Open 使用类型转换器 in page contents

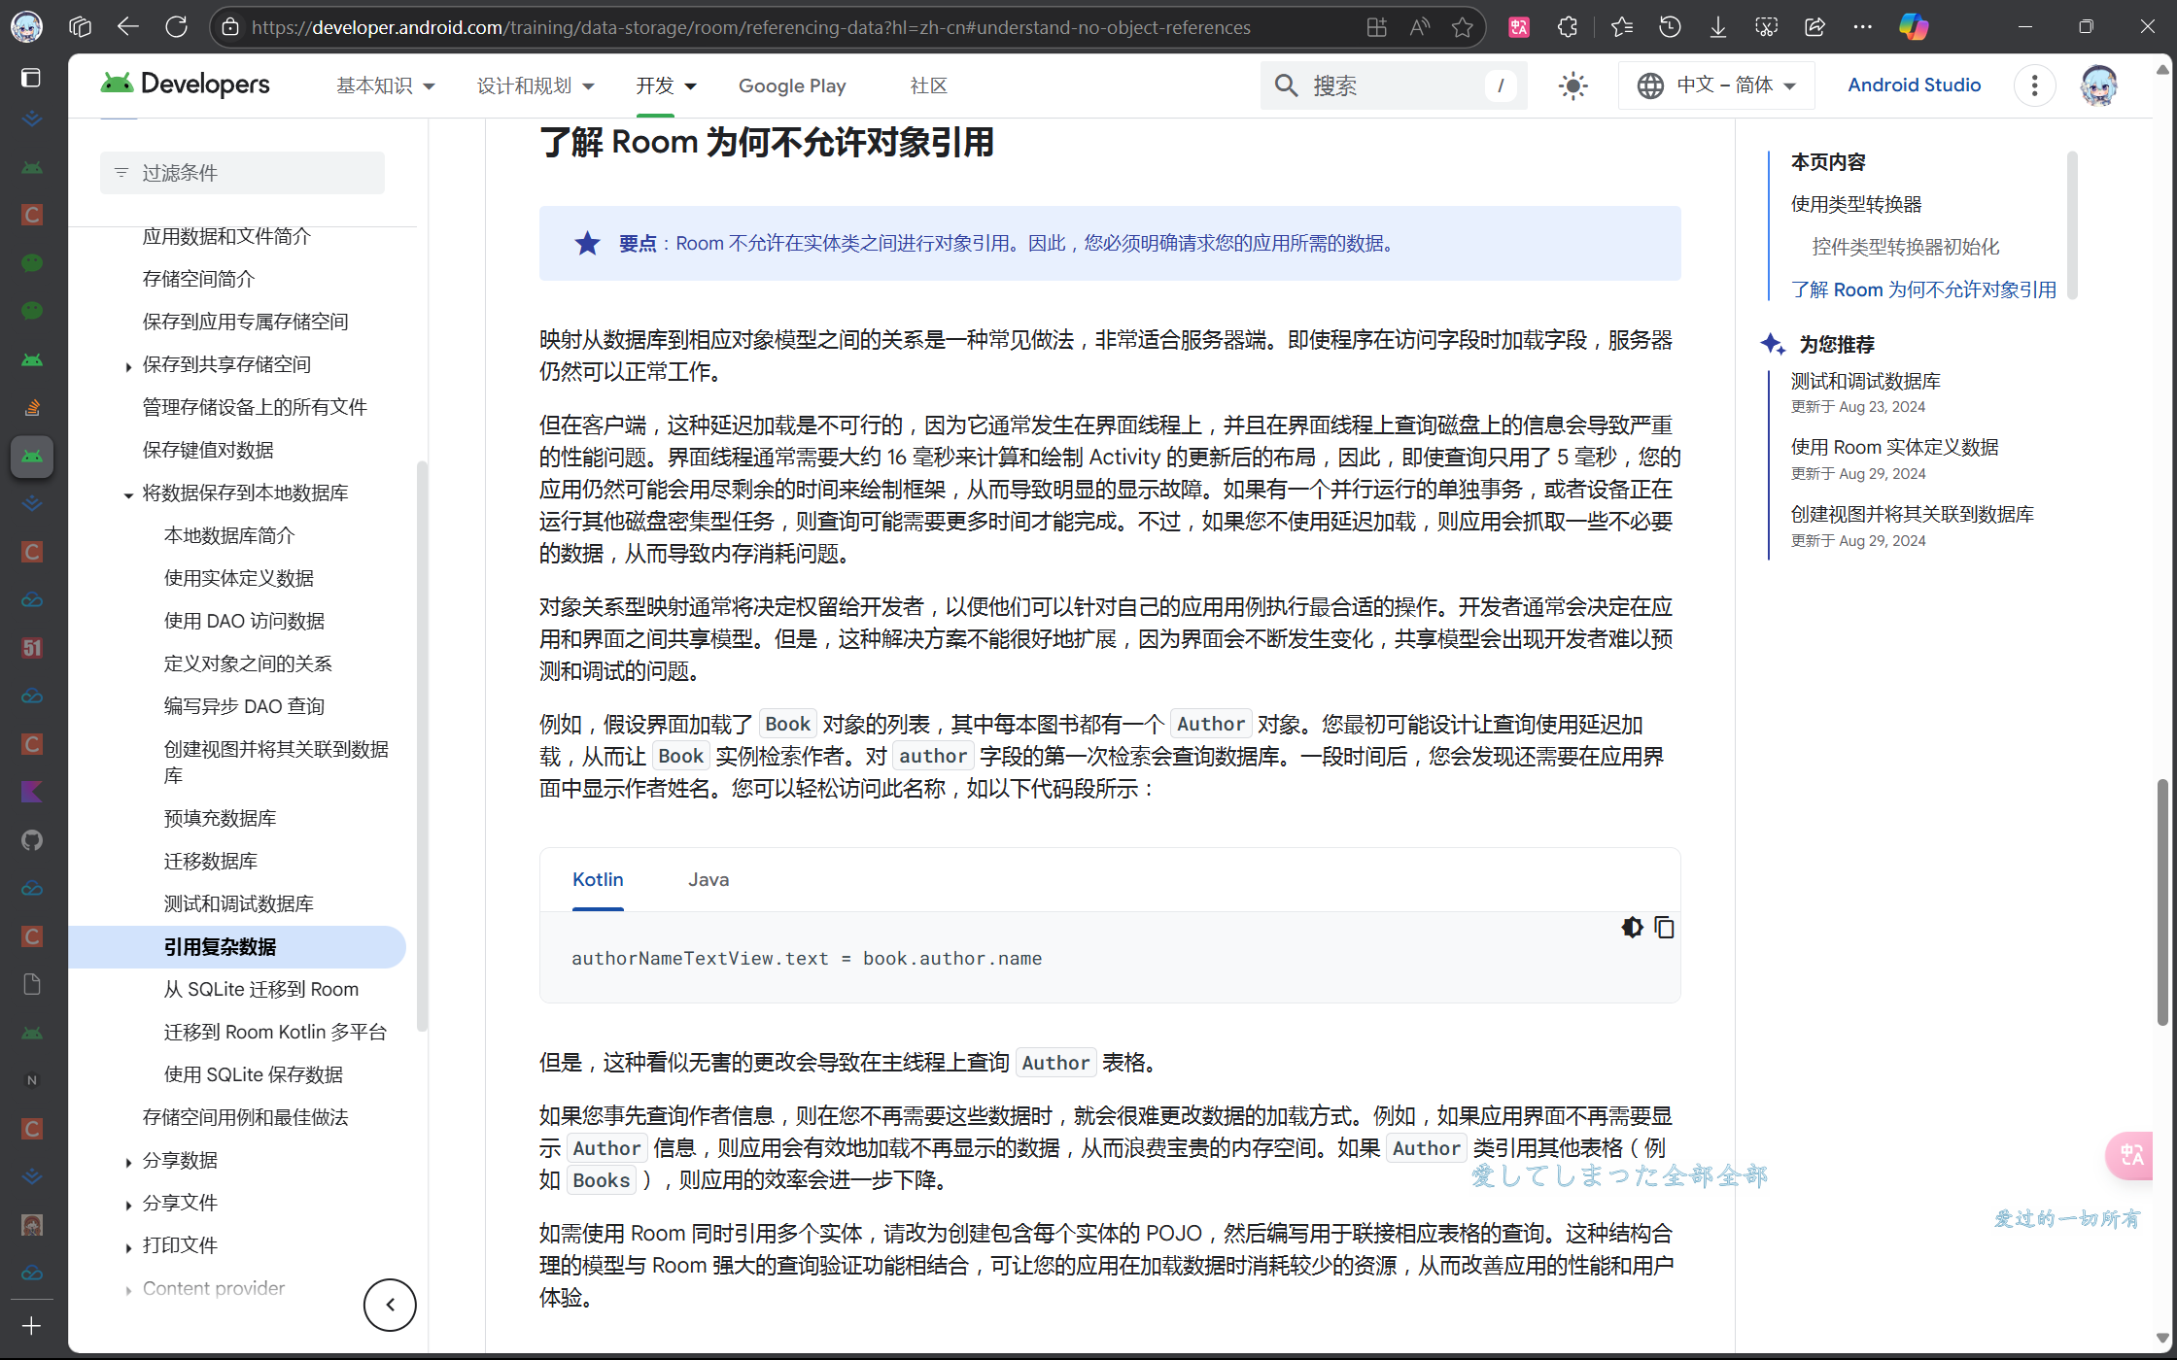[1856, 204]
